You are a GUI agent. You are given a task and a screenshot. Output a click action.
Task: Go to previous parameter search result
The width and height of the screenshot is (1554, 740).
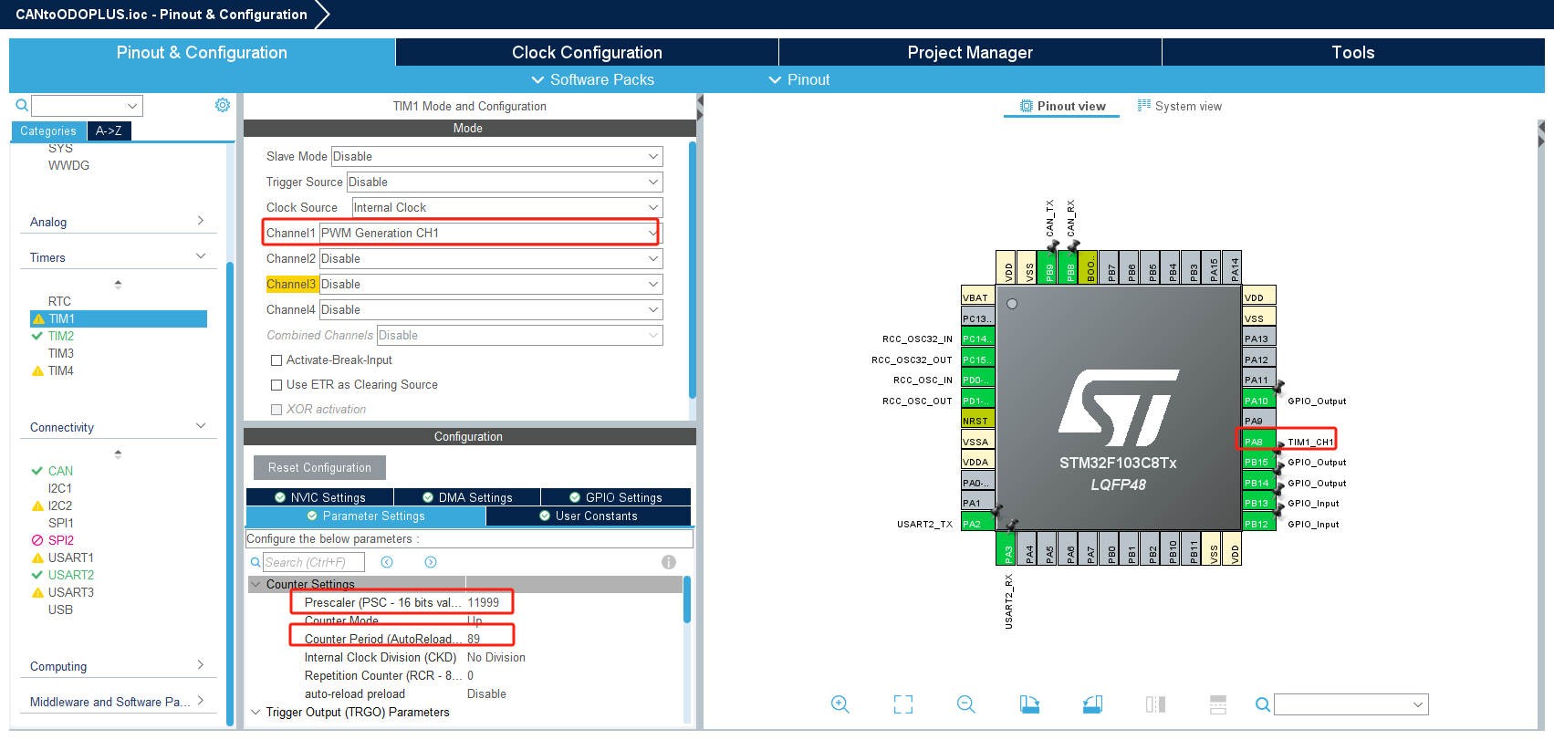pos(387,562)
